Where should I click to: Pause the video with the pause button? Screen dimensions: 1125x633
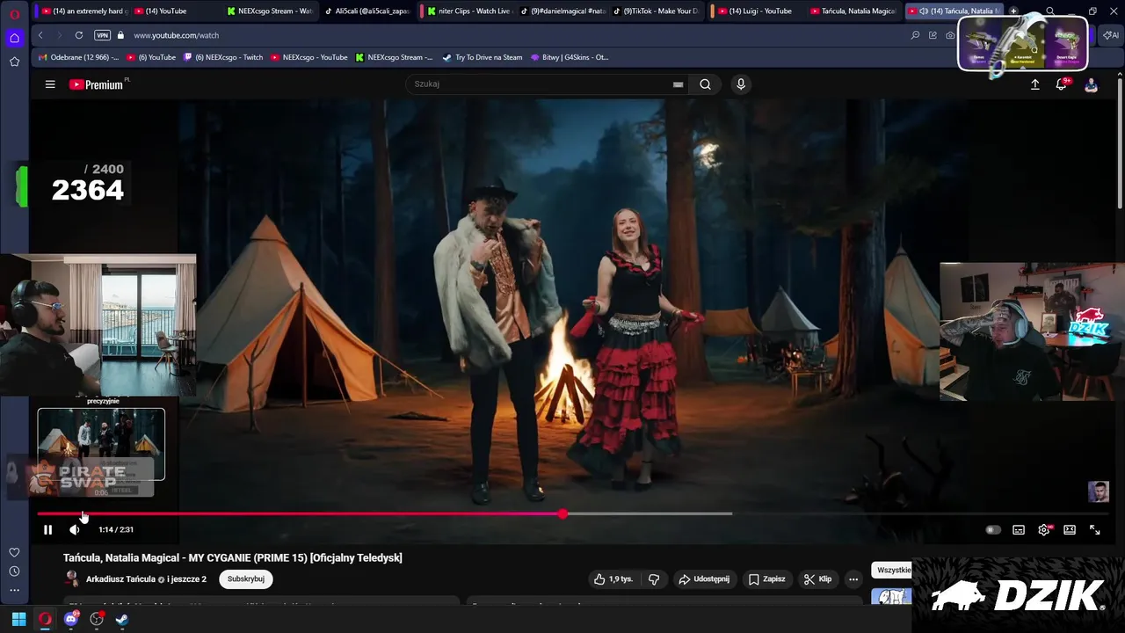click(x=47, y=529)
